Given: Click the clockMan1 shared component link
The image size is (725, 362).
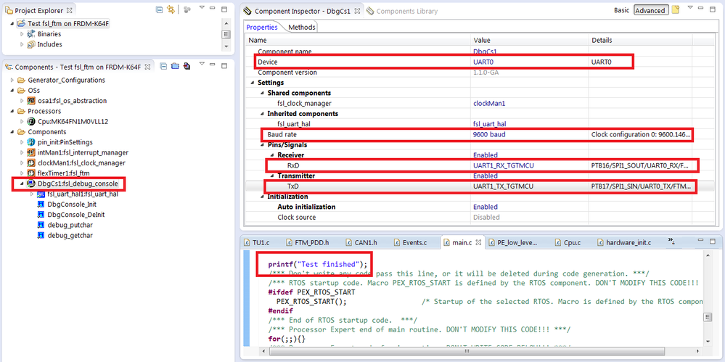Looking at the screenshot, I should 489,103.
